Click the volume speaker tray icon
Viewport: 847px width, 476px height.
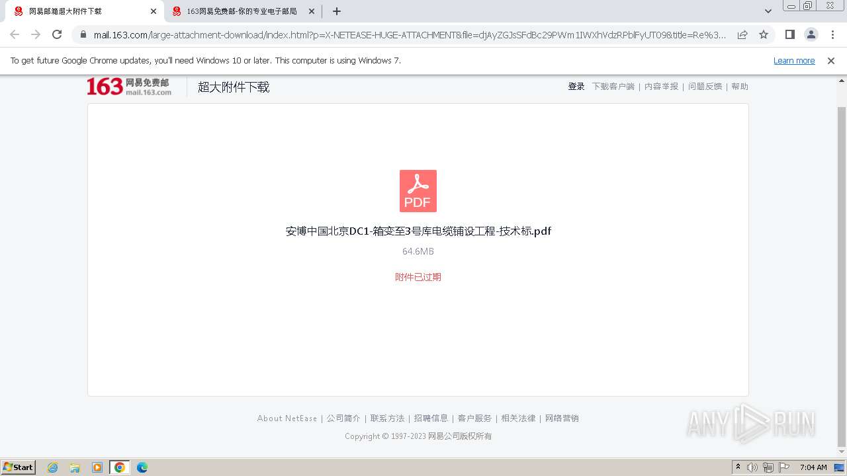[752, 467]
